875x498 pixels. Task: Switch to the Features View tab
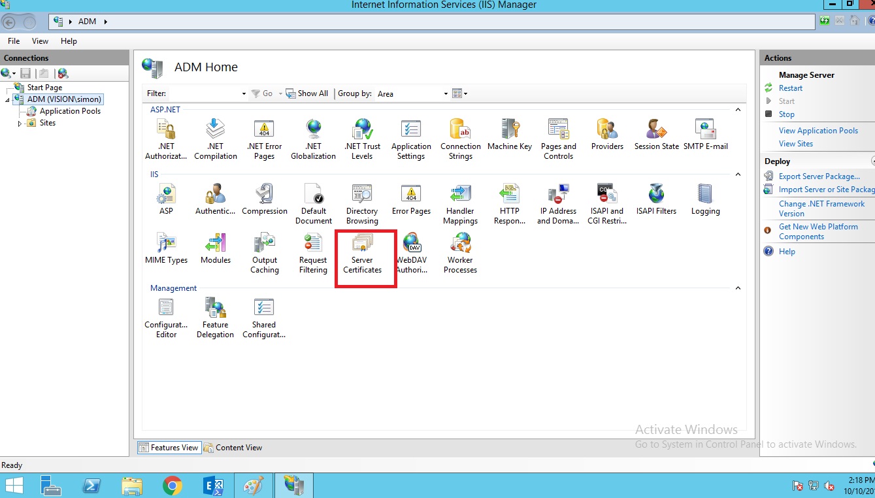tap(169, 448)
